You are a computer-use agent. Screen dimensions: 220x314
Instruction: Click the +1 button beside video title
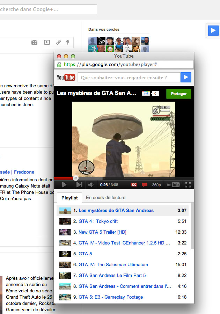(x=146, y=94)
